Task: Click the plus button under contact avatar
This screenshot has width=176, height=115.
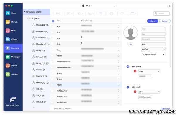Action: 131,44
